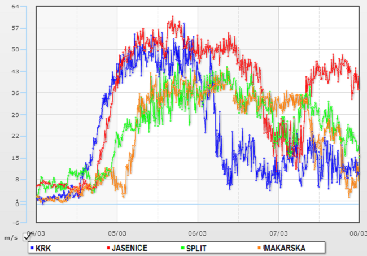Click the blue KRK legend marker
367x256 pixels.
point(32,248)
